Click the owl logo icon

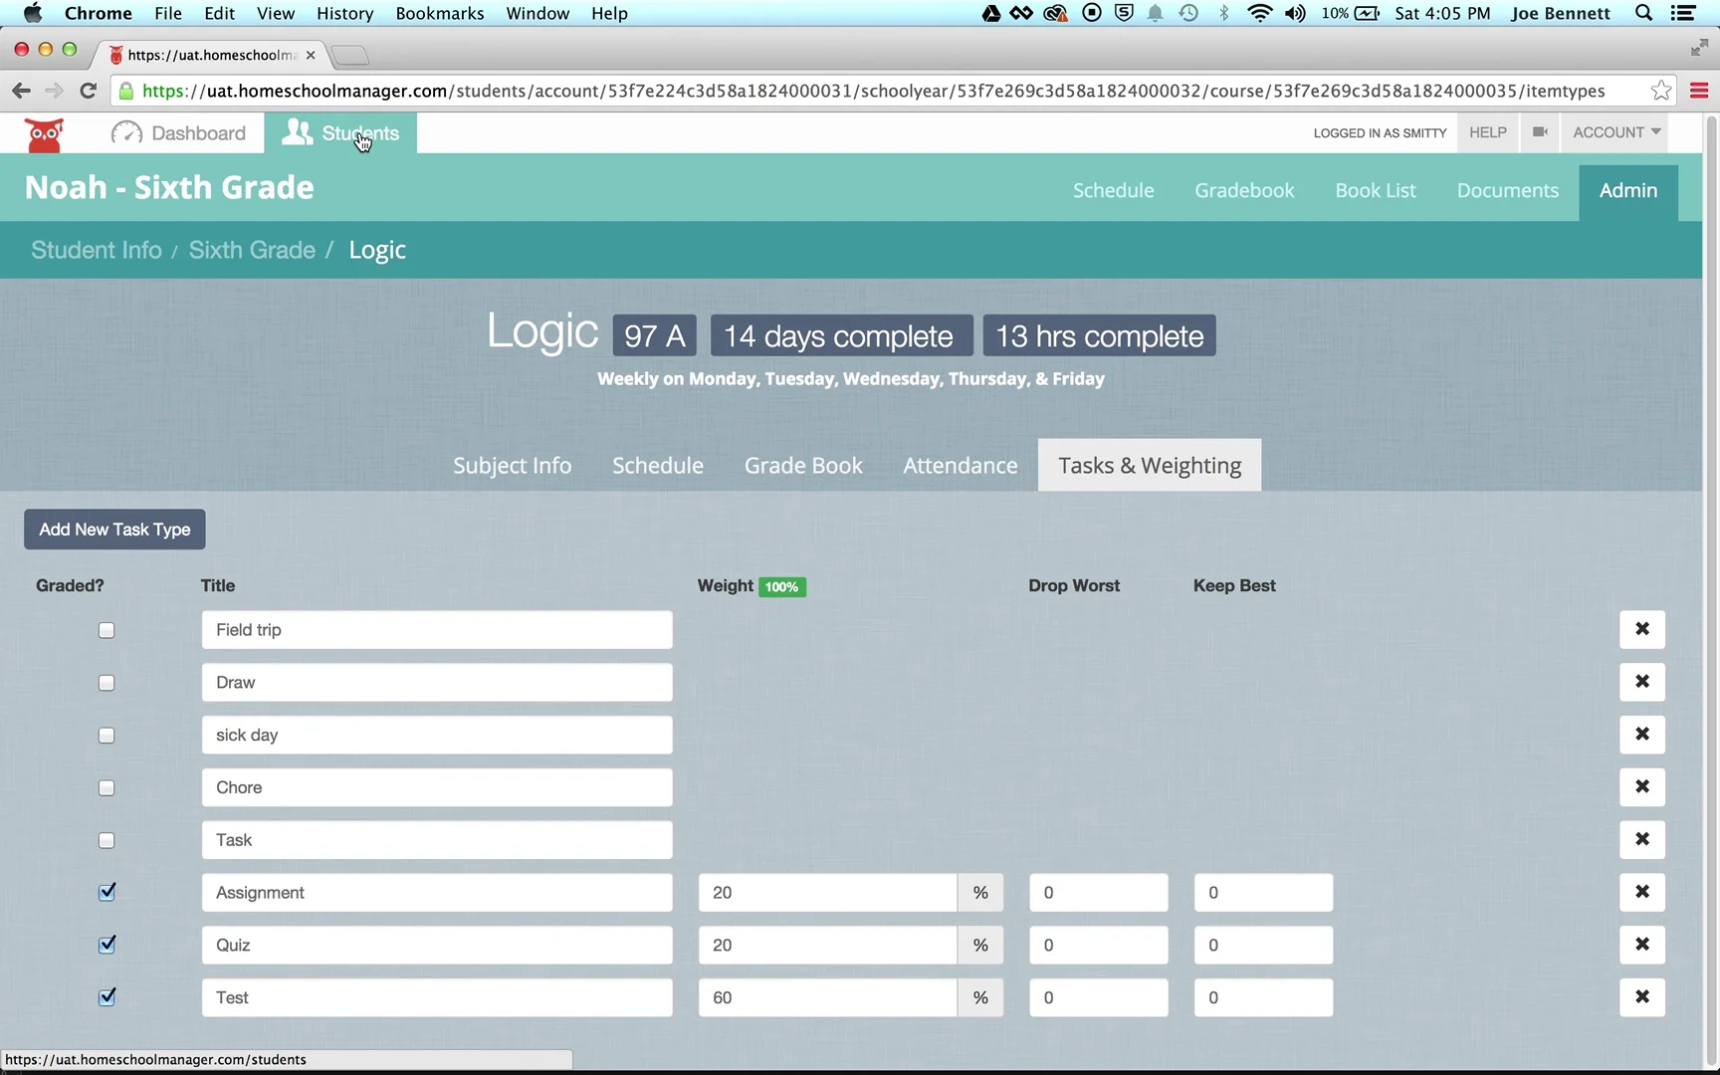[x=44, y=132]
